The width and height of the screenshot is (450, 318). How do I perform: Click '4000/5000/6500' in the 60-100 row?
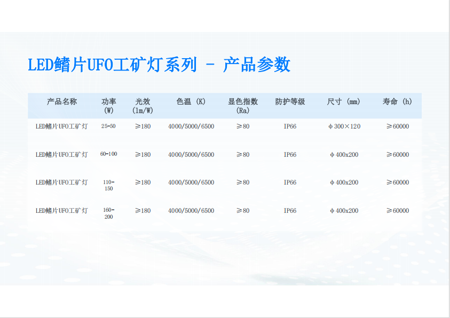point(191,155)
